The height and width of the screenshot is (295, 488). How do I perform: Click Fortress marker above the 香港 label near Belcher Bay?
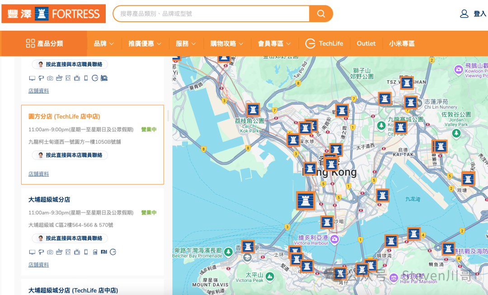click(x=248, y=247)
